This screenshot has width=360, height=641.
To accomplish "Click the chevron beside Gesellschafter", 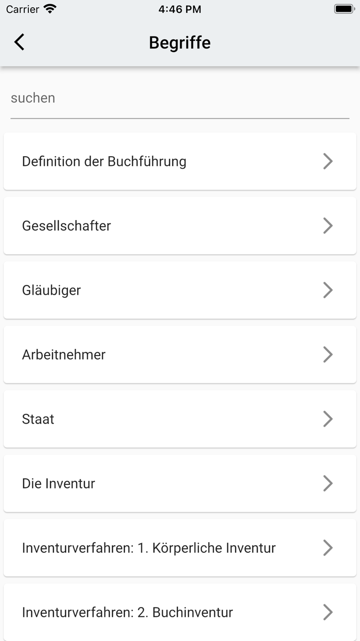I will pos(328,226).
